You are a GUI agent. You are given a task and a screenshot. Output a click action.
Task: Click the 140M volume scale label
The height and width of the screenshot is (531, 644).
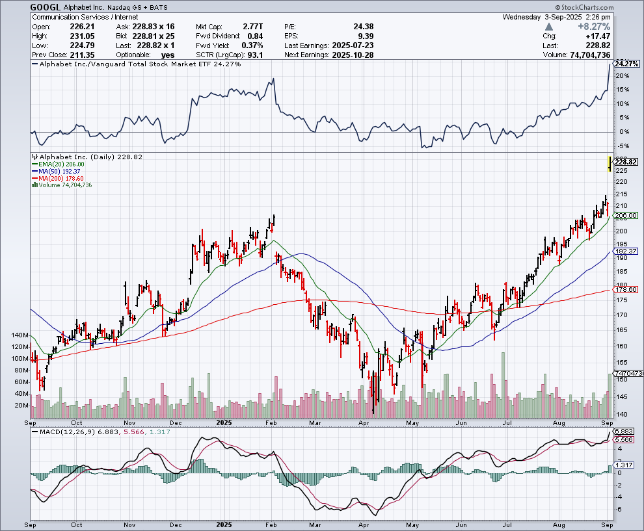[x=20, y=335]
